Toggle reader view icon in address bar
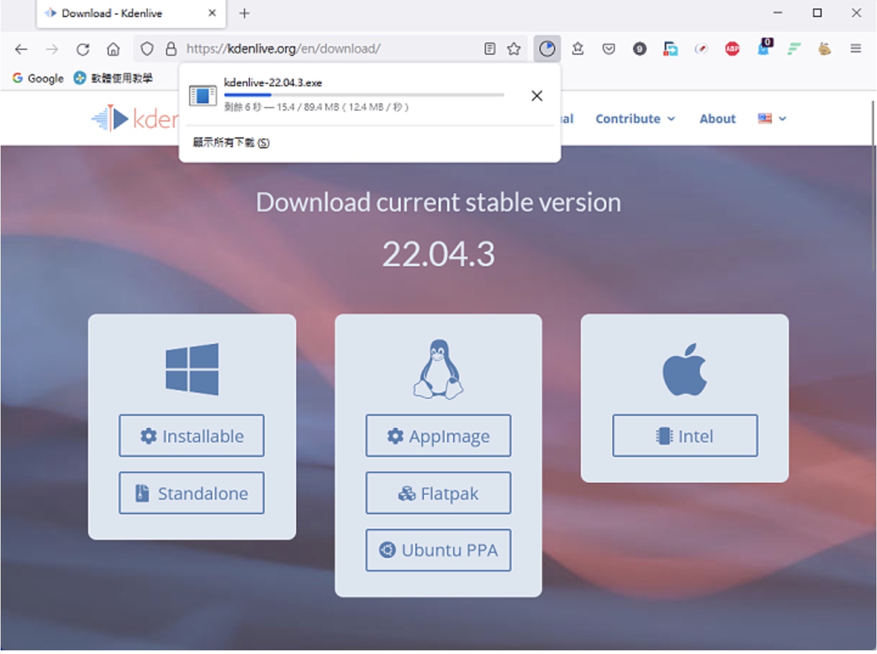Viewport: 877px width, 654px height. 490,49
